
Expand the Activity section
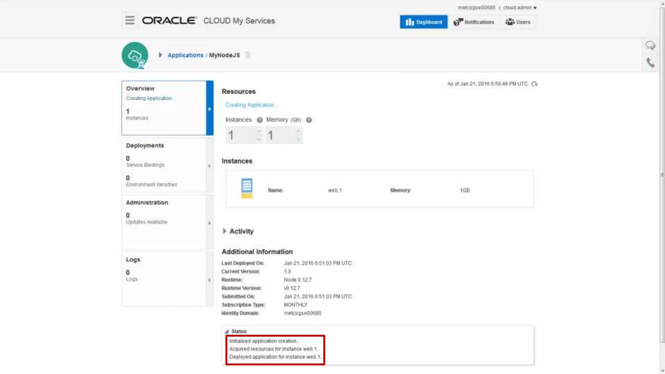224,231
